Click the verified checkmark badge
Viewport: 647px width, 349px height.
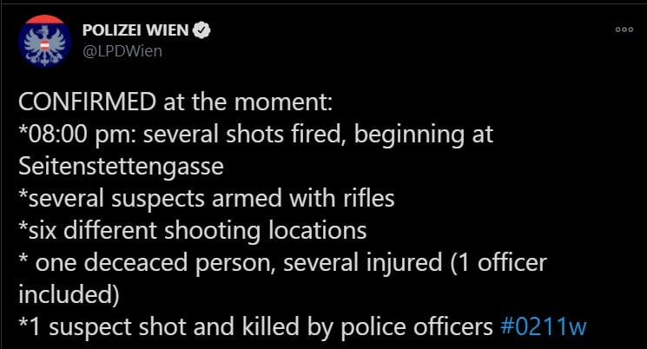click(x=201, y=30)
